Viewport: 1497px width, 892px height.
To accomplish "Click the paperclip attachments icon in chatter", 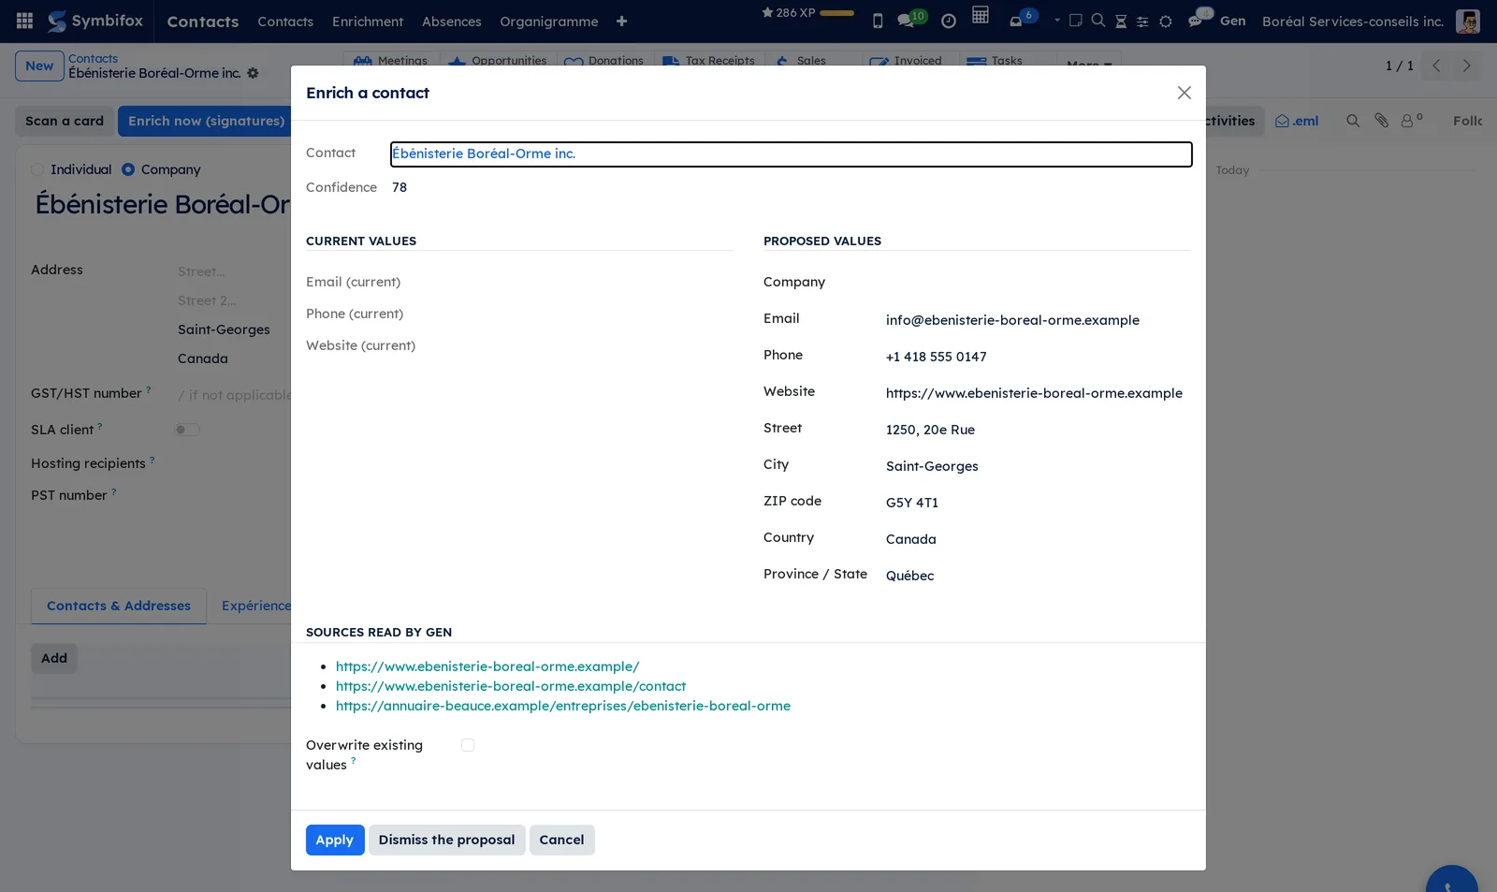I will (1381, 121).
